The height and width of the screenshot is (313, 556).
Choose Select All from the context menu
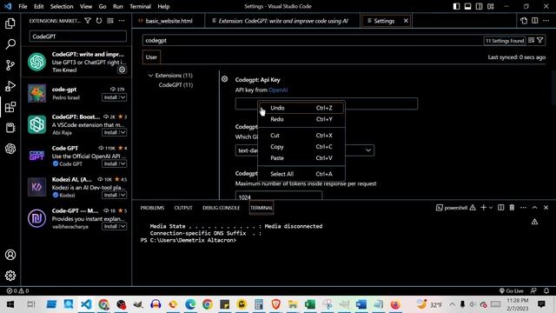(301, 174)
